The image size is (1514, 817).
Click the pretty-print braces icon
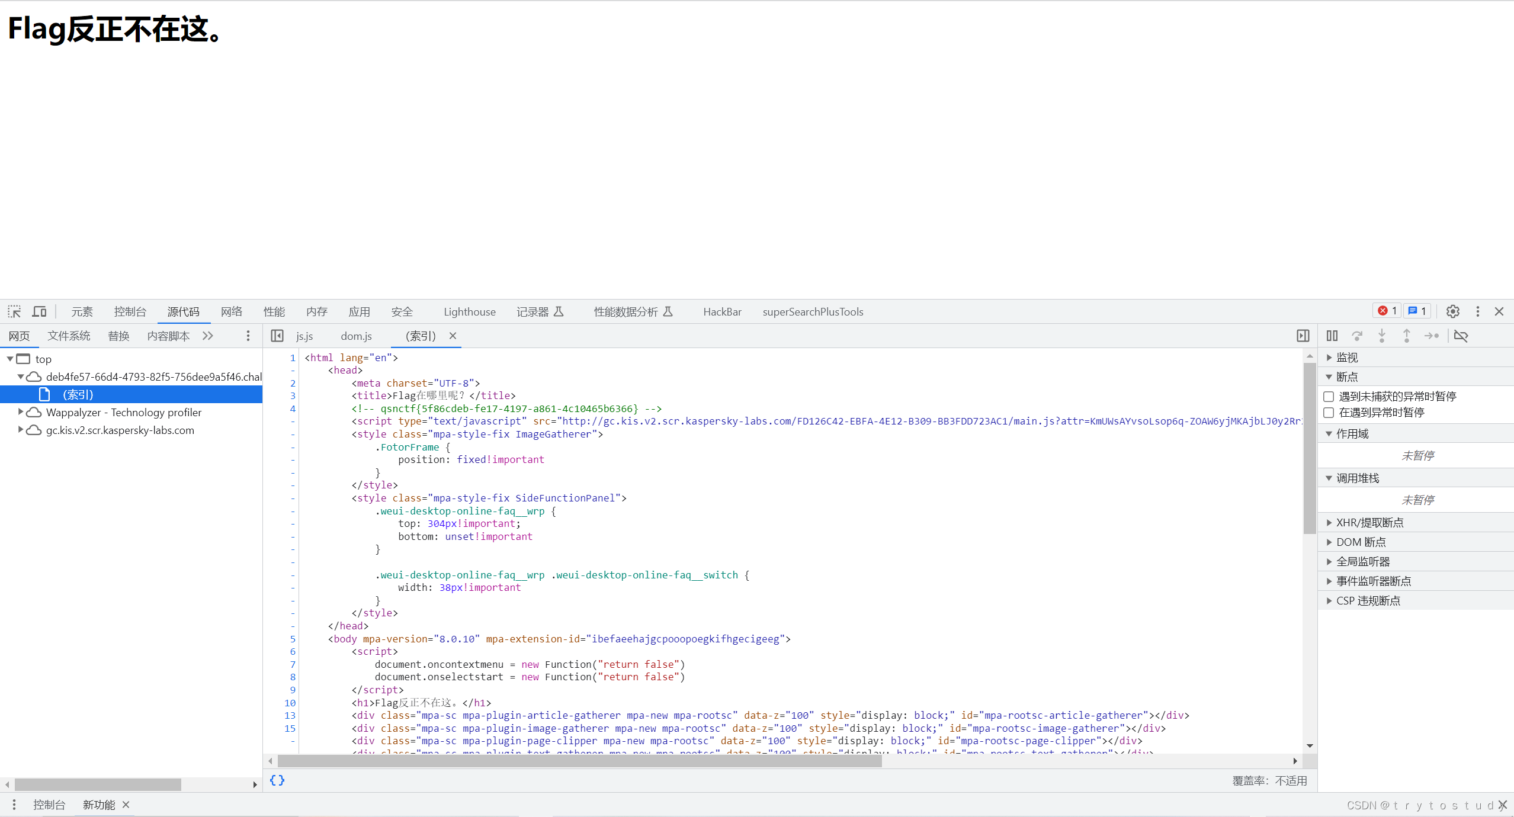(277, 780)
